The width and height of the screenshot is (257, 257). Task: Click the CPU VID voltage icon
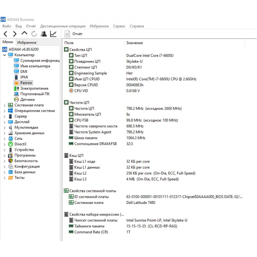[x=71, y=91]
